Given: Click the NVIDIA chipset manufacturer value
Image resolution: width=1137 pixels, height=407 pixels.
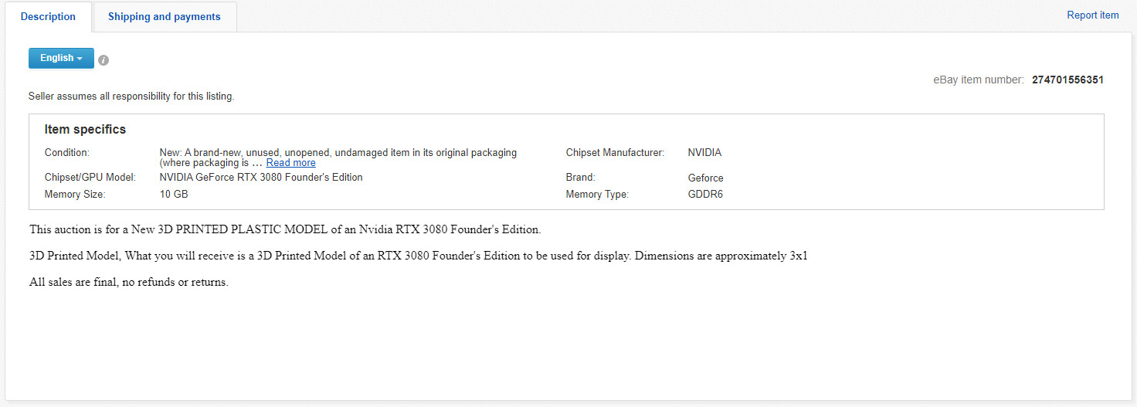Looking at the screenshot, I should (704, 153).
